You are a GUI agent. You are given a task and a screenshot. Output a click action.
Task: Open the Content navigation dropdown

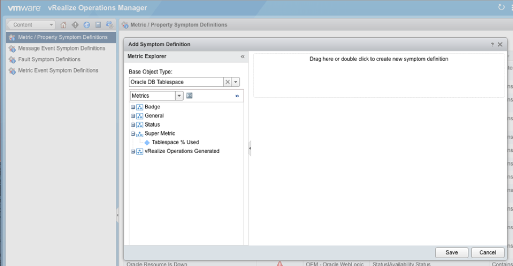(32, 25)
